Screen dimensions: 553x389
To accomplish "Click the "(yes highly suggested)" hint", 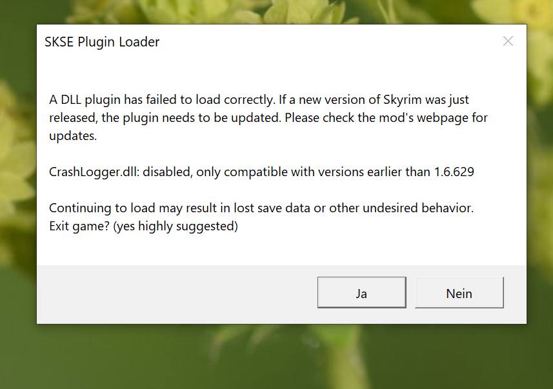I will [x=176, y=226].
